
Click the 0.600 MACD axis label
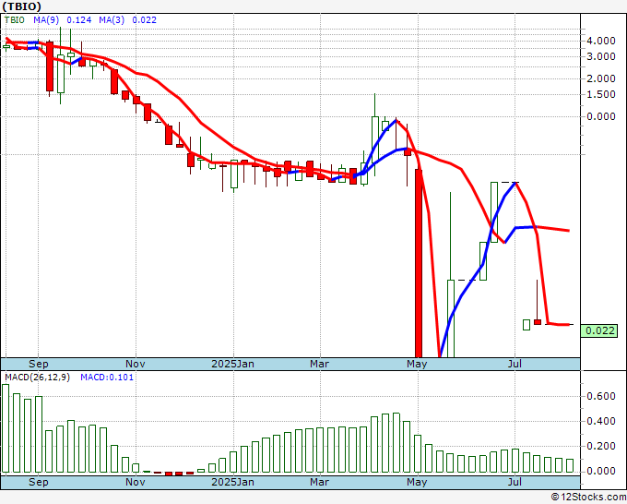click(x=600, y=396)
